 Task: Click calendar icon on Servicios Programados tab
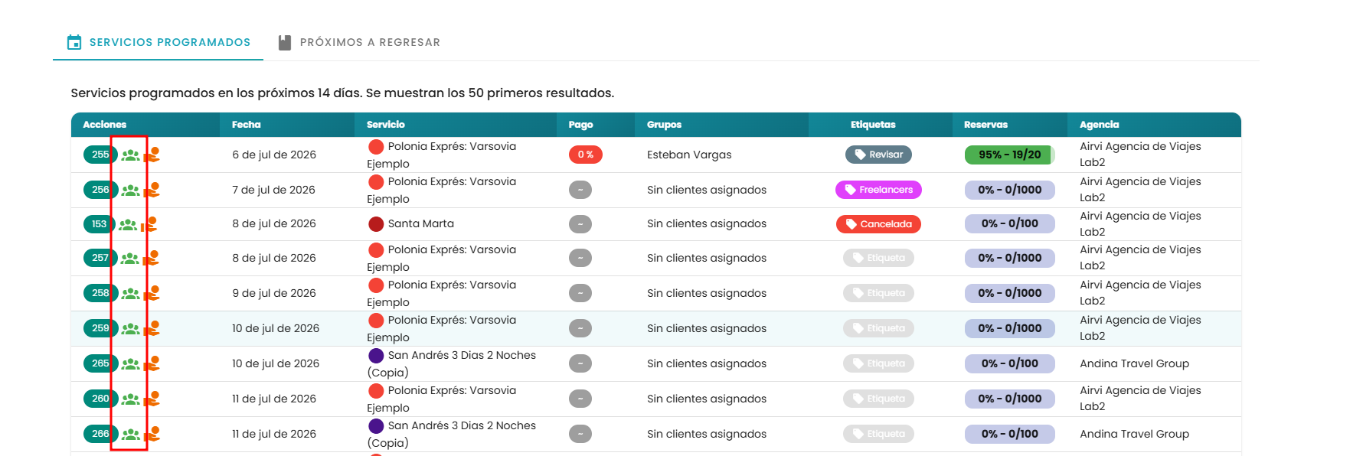coord(74,42)
